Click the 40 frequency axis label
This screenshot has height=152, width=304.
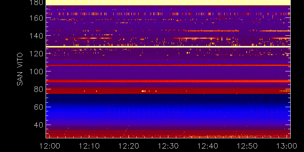(x=38, y=125)
